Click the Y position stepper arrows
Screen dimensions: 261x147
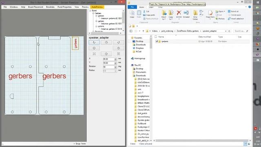click(115, 63)
